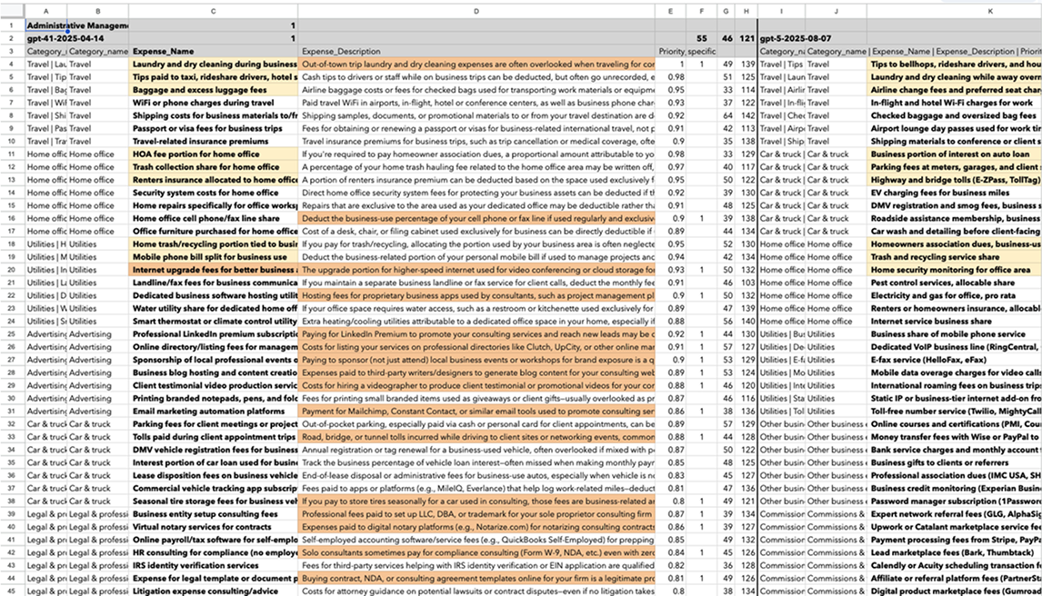
Task: Click 'IRS identity verification services' cell
Action: 214,565
